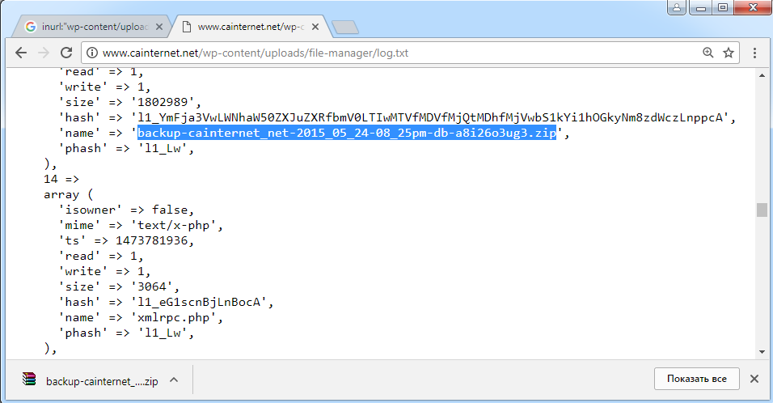Click the size value '1802989'

tap(163, 102)
